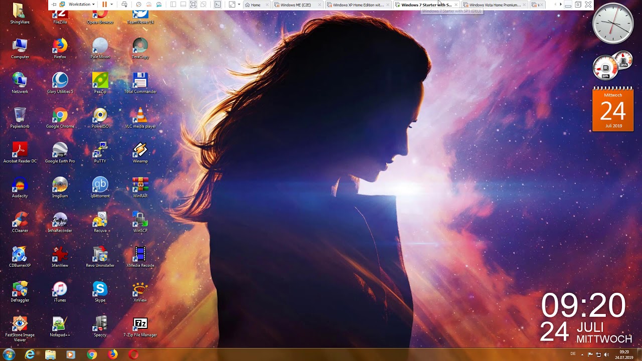Open the Netzwerk desktop icon
Viewport: 642px width, 361px height.
(x=20, y=84)
